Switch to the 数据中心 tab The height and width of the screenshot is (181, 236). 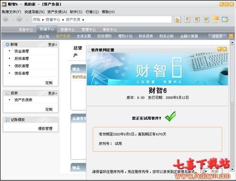pyautogui.click(x=68, y=30)
